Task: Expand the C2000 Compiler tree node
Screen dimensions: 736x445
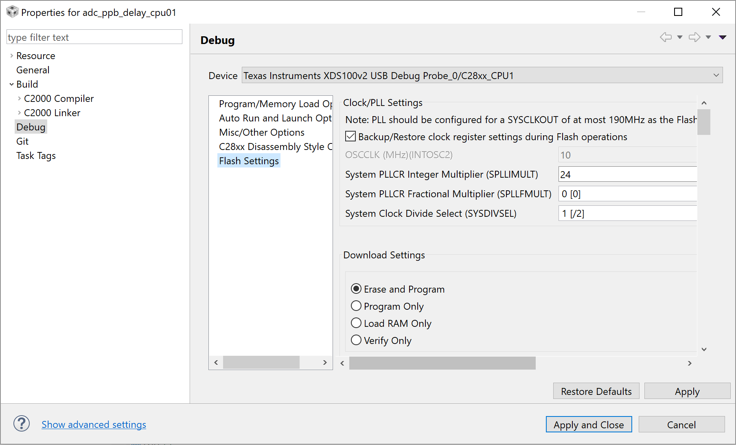Action: coord(19,99)
